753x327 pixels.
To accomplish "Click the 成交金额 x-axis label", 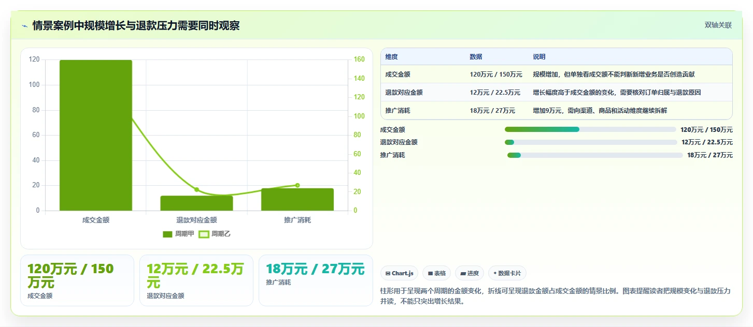I will point(96,220).
